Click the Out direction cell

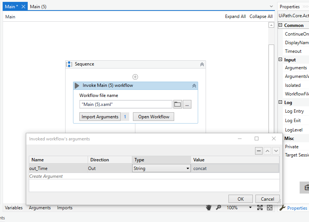(110, 168)
